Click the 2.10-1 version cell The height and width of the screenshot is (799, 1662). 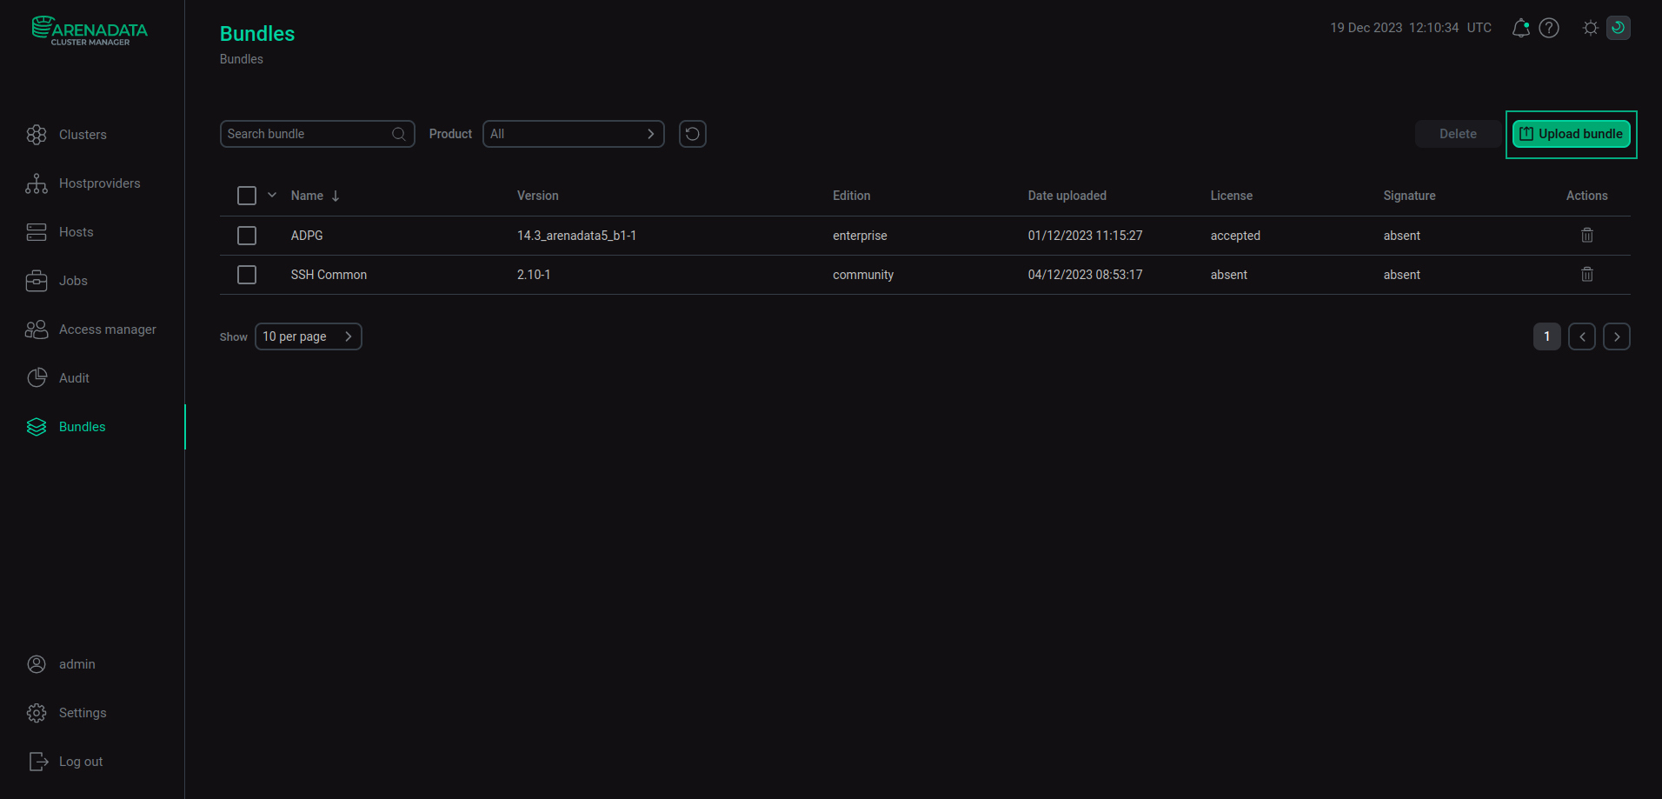coord(534,275)
